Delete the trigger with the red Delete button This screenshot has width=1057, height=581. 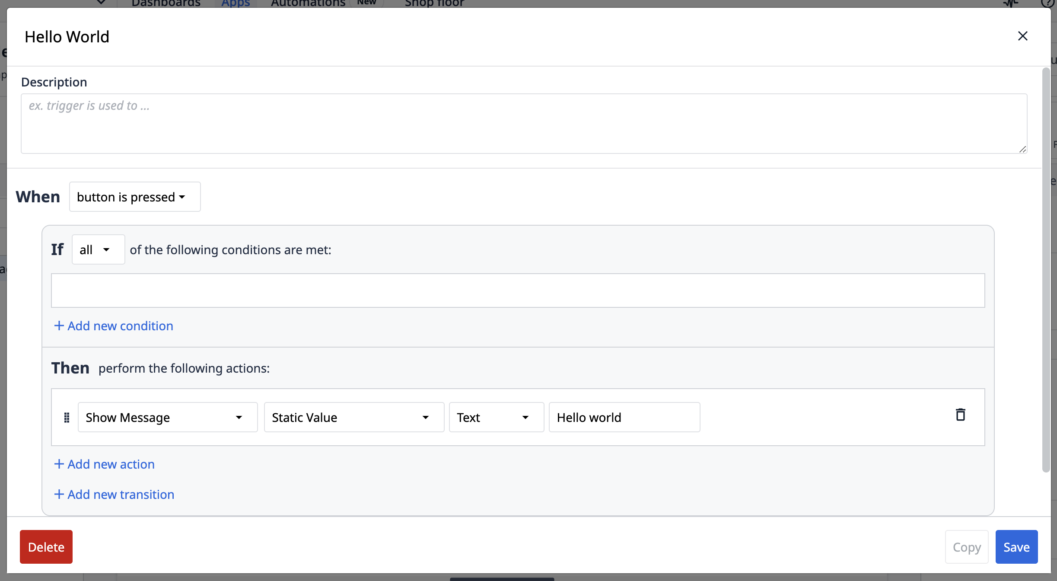pos(46,546)
